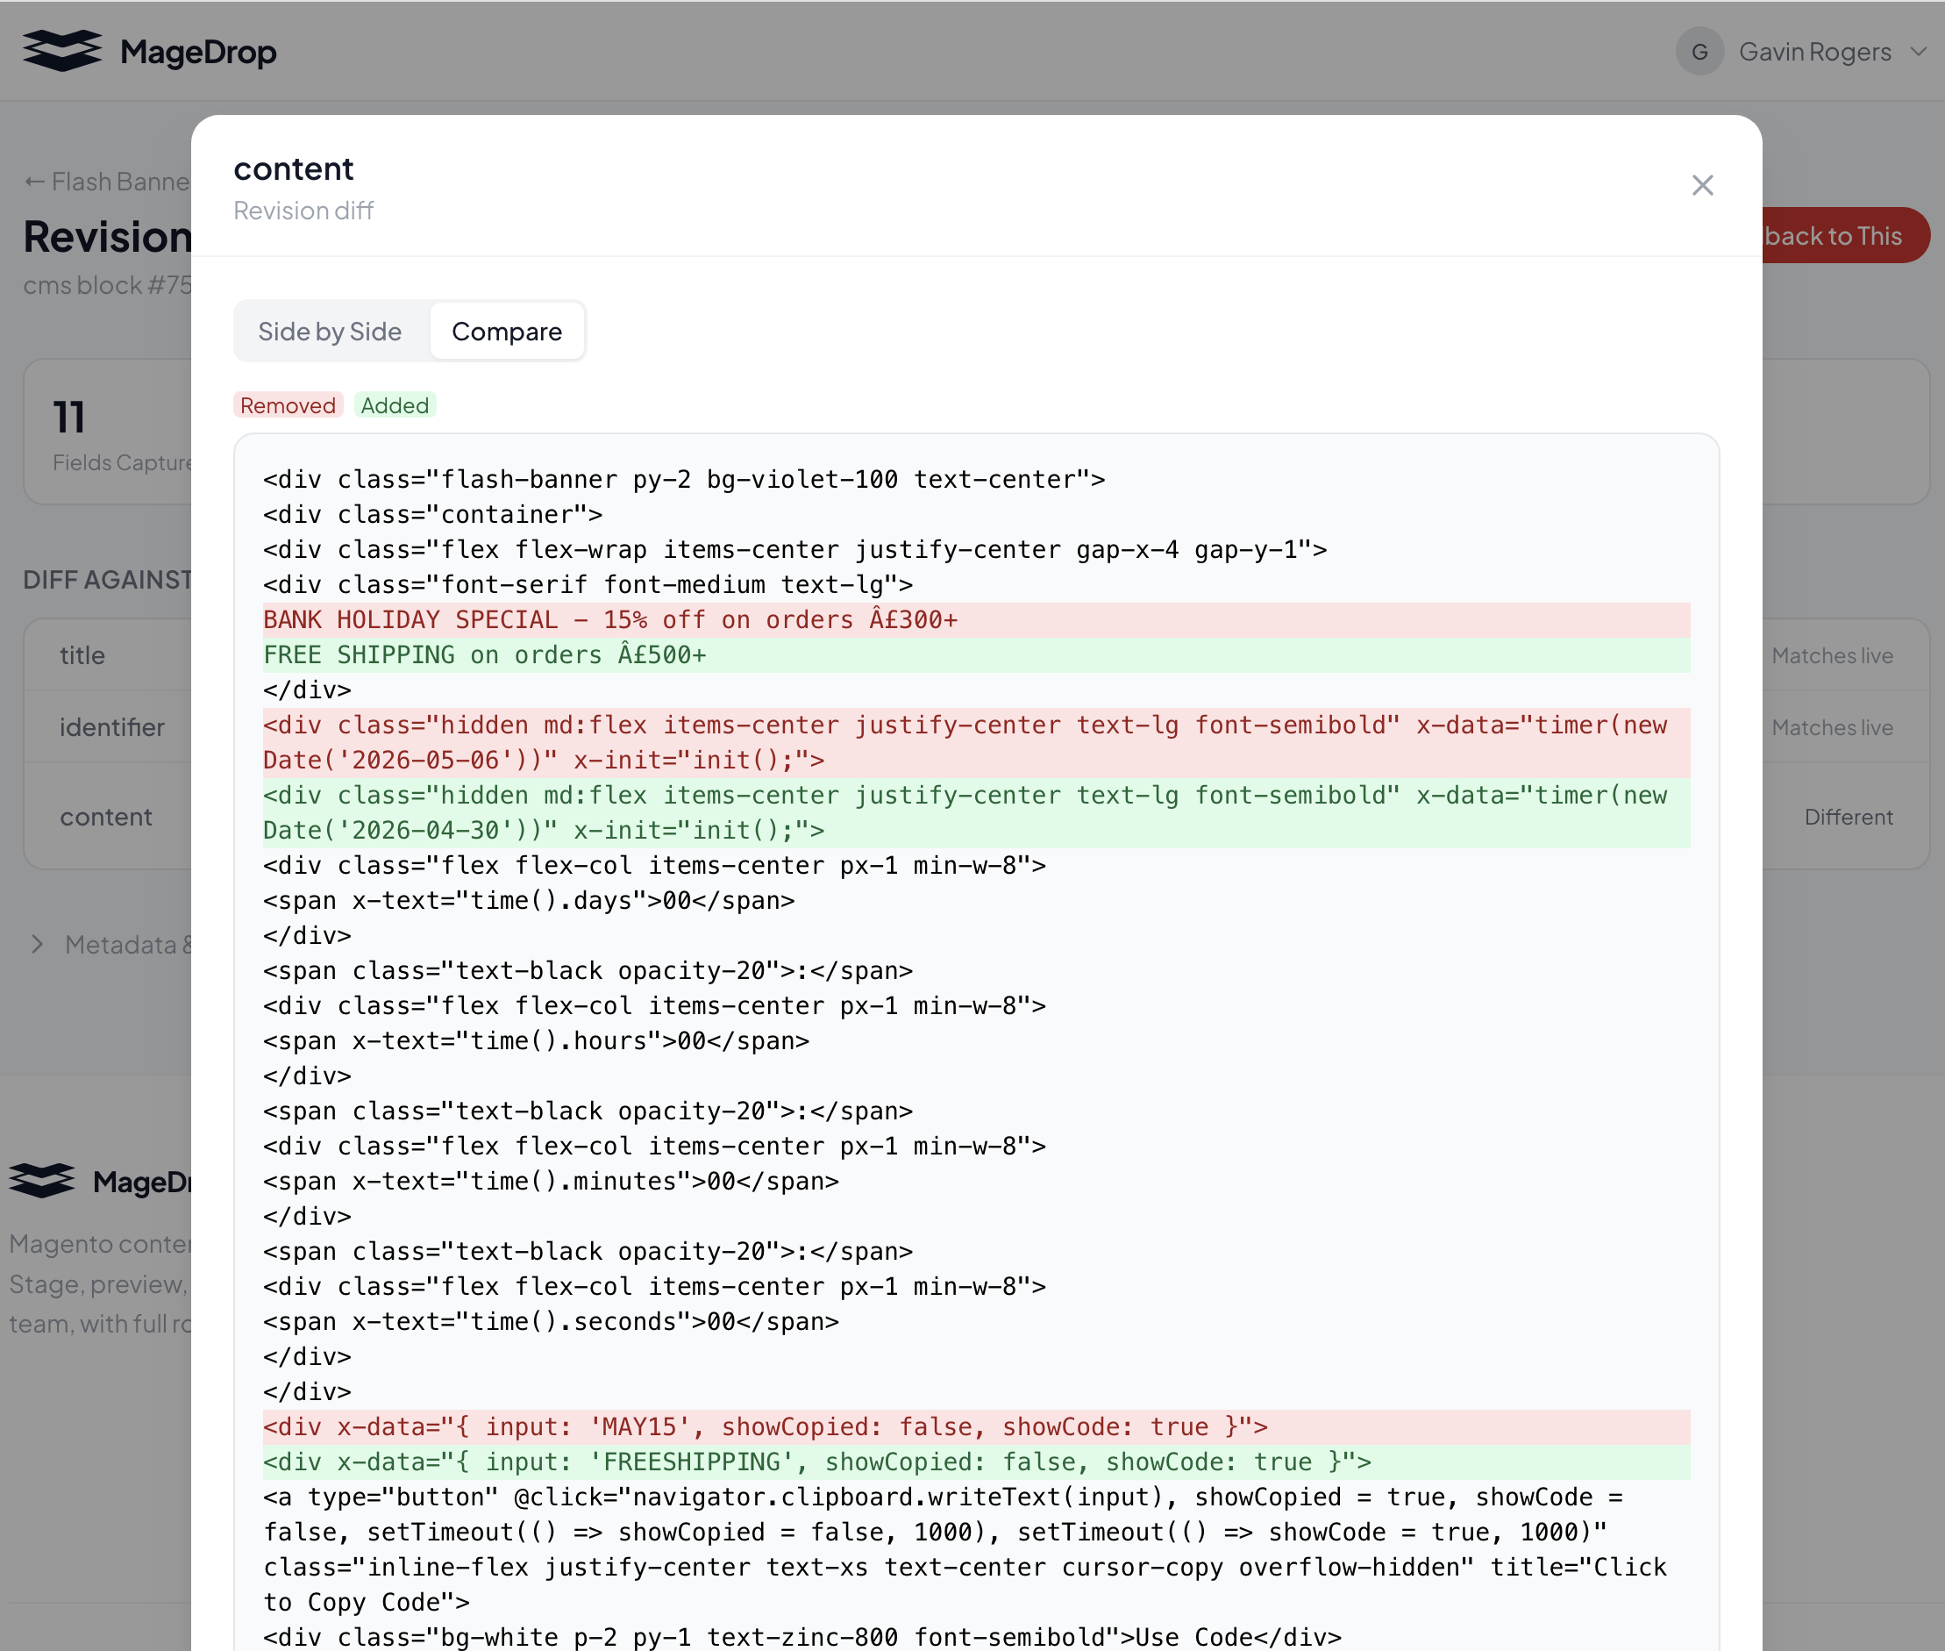Click the Gavin Rogers user name
Viewport: 1945px width, 1651px height.
[x=1814, y=52]
